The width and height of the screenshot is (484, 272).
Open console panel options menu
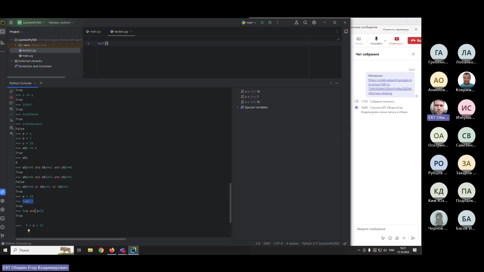point(331,83)
